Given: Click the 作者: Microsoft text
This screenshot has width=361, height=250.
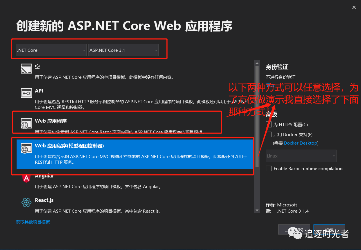Looking at the screenshot, I should coord(281,205).
